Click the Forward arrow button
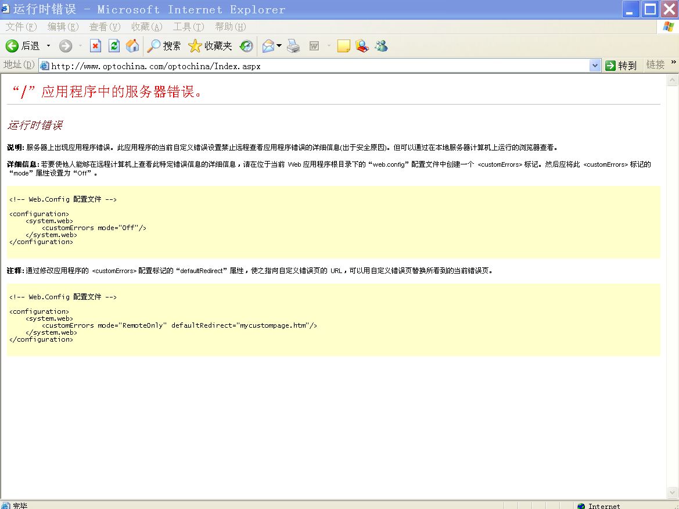The image size is (679, 509). pyautogui.click(x=66, y=45)
